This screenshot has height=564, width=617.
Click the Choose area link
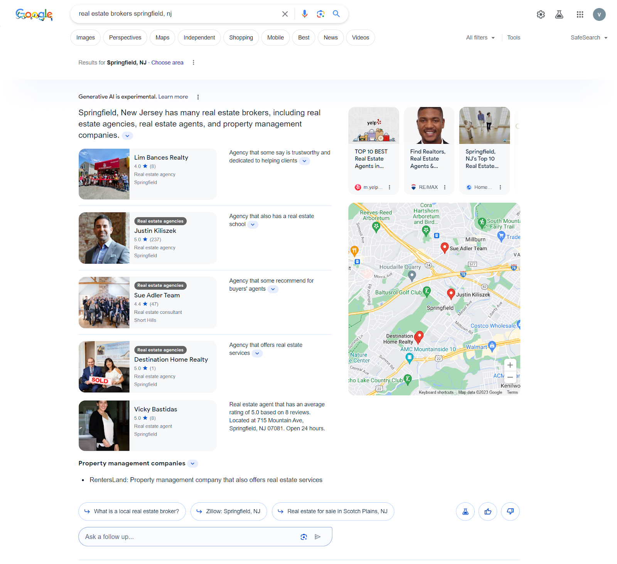click(167, 62)
